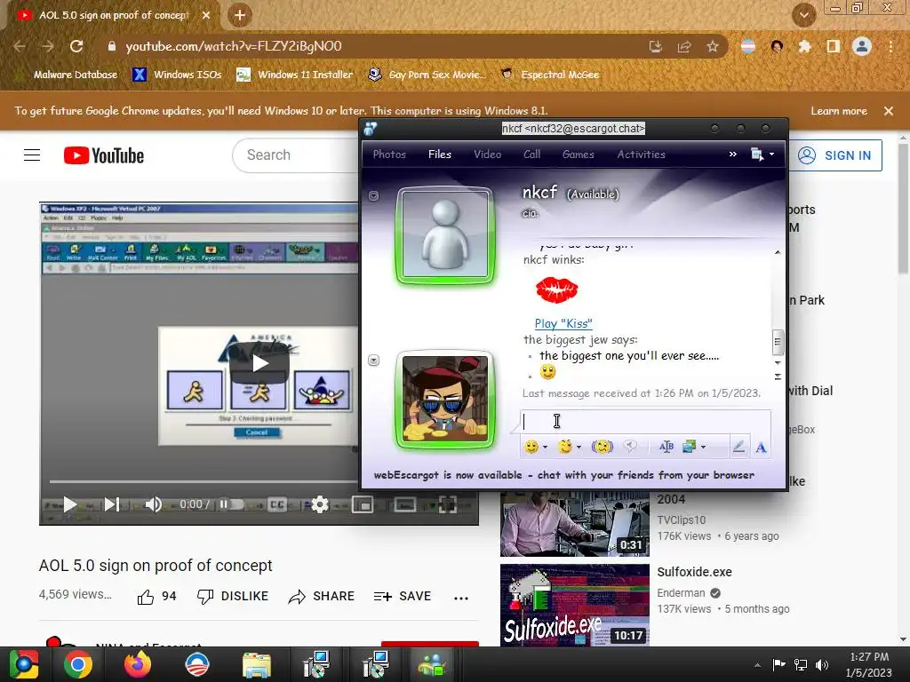Expand the chat menu dropdown arrow

pyautogui.click(x=771, y=155)
